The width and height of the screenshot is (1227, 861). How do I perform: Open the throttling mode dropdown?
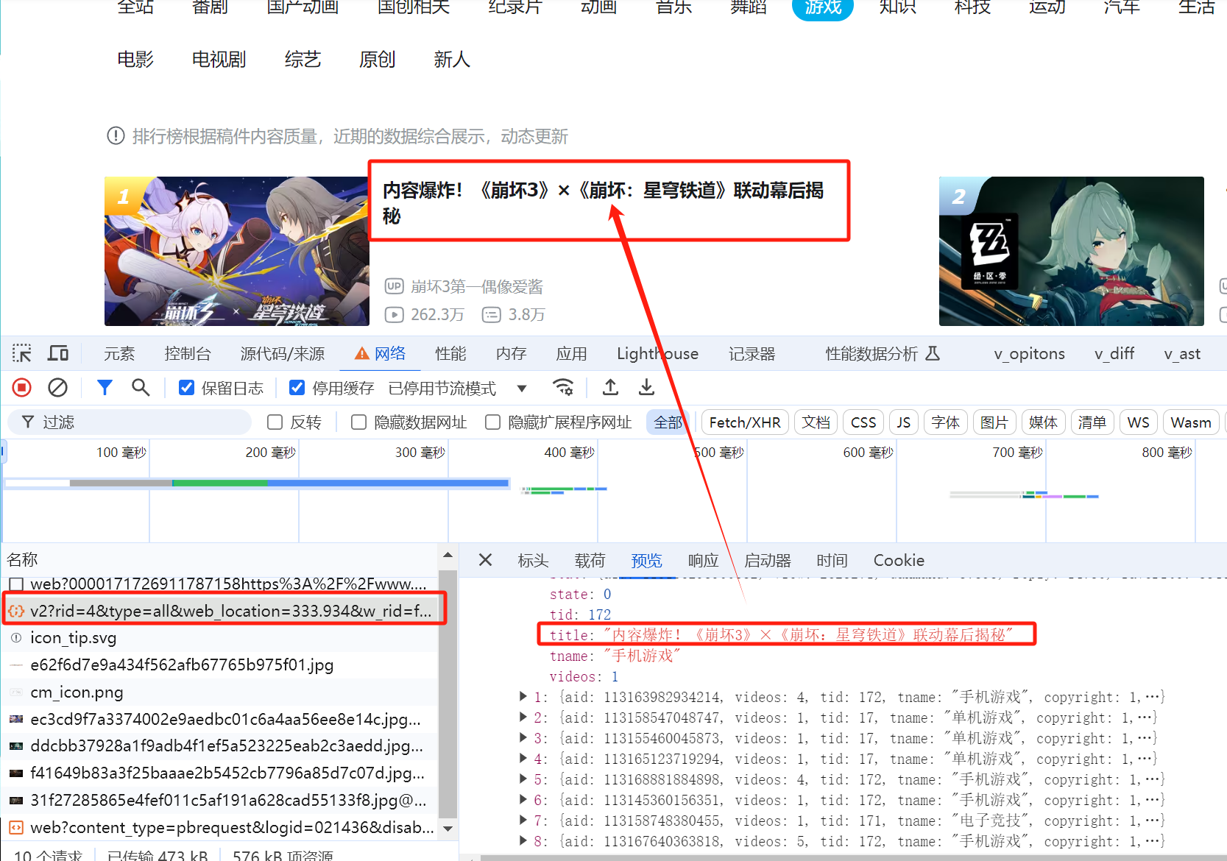522,389
